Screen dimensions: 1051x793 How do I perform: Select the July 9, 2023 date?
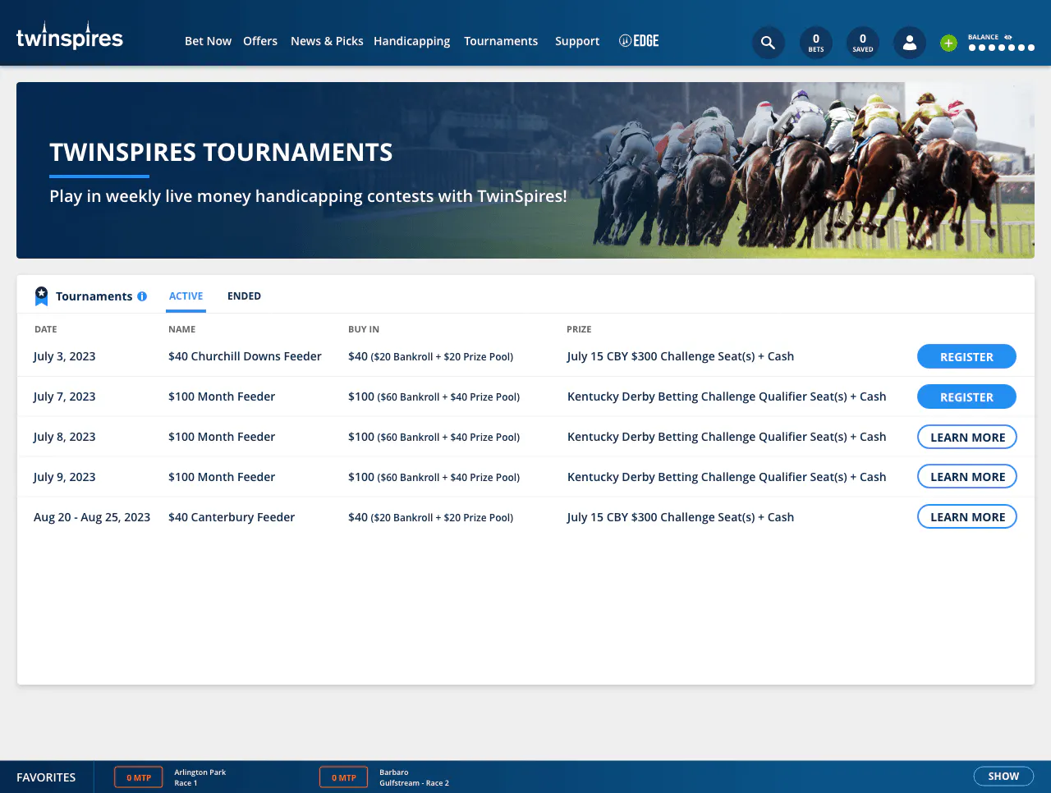[64, 477]
